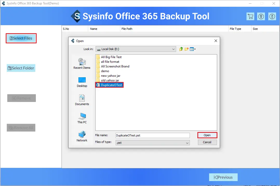Go to This PC location
280x186 pixels.
(x=82, y=118)
